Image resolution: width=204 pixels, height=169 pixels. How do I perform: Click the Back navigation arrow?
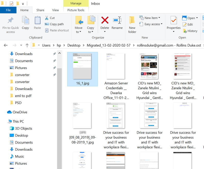coord(6,45)
